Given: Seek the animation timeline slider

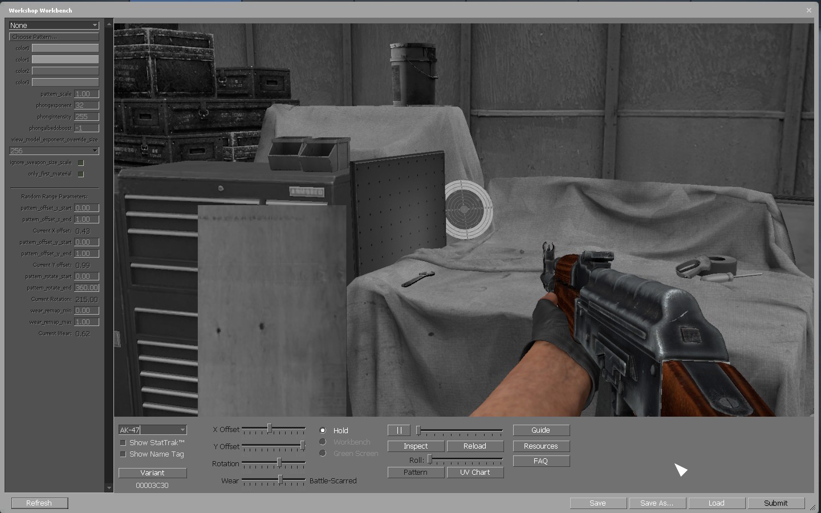Looking at the screenshot, I should pyautogui.click(x=460, y=430).
